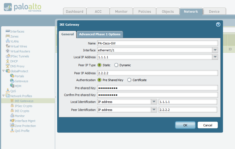Open the Interface dropdown arrow
This screenshot has width=235, height=149.
tap(215, 50)
